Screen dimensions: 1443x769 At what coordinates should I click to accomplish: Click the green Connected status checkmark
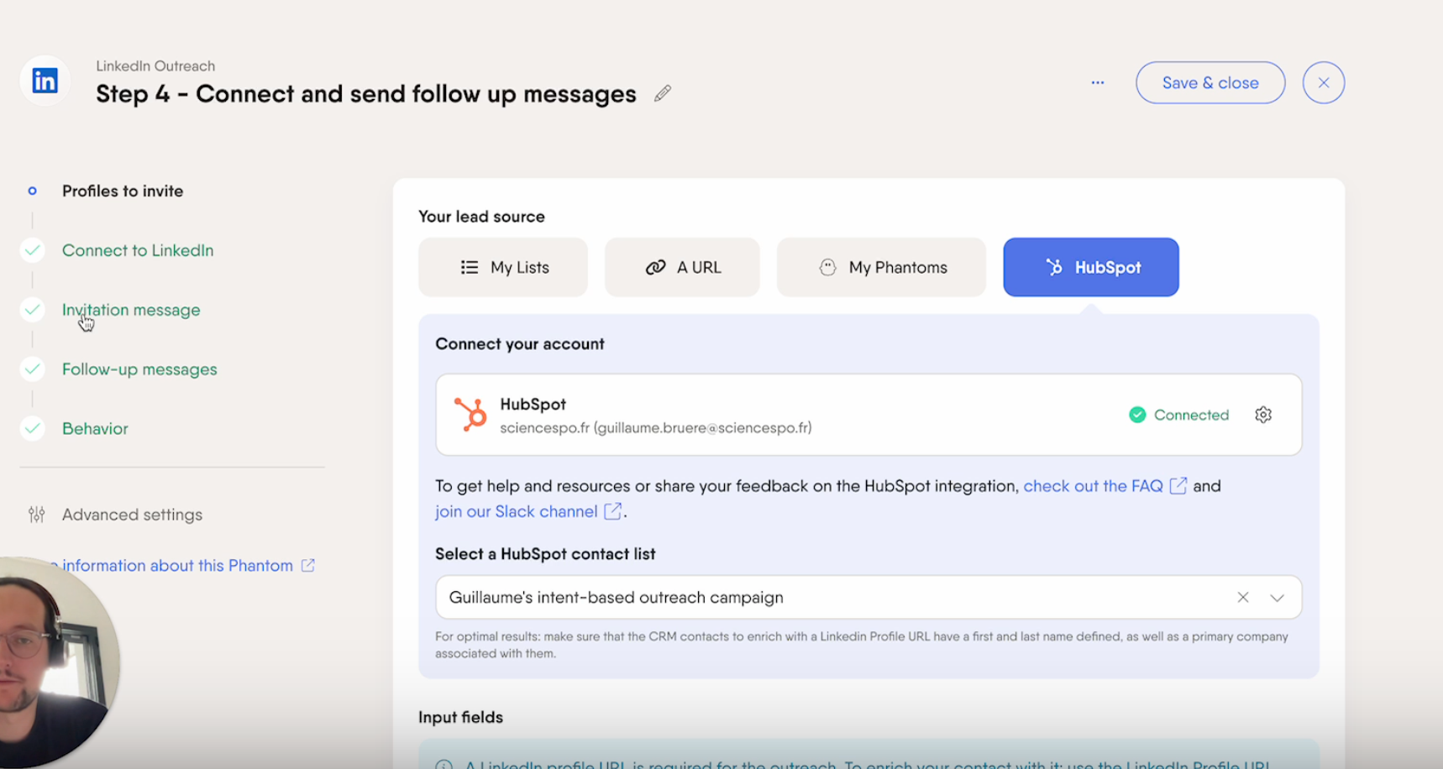pos(1137,415)
